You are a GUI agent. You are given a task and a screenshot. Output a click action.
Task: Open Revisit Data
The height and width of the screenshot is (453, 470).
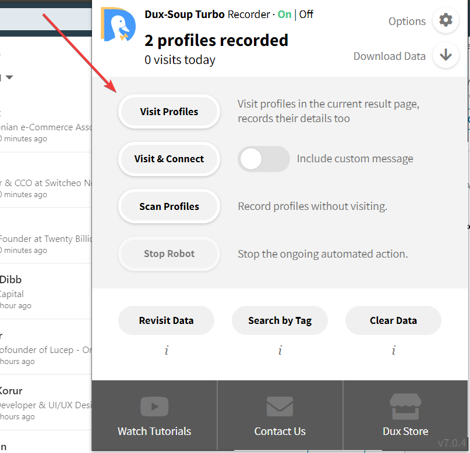click(x=167, y=320)
